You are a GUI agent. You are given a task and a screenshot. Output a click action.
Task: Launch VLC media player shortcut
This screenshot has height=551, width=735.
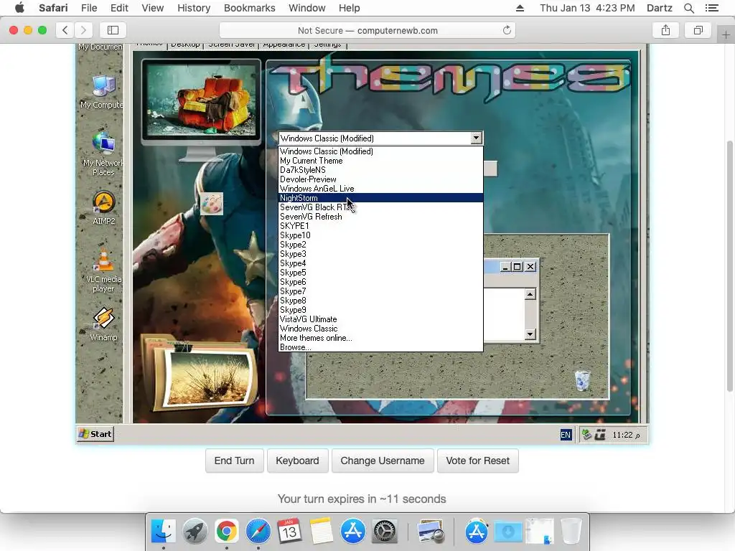pos(103,270)
